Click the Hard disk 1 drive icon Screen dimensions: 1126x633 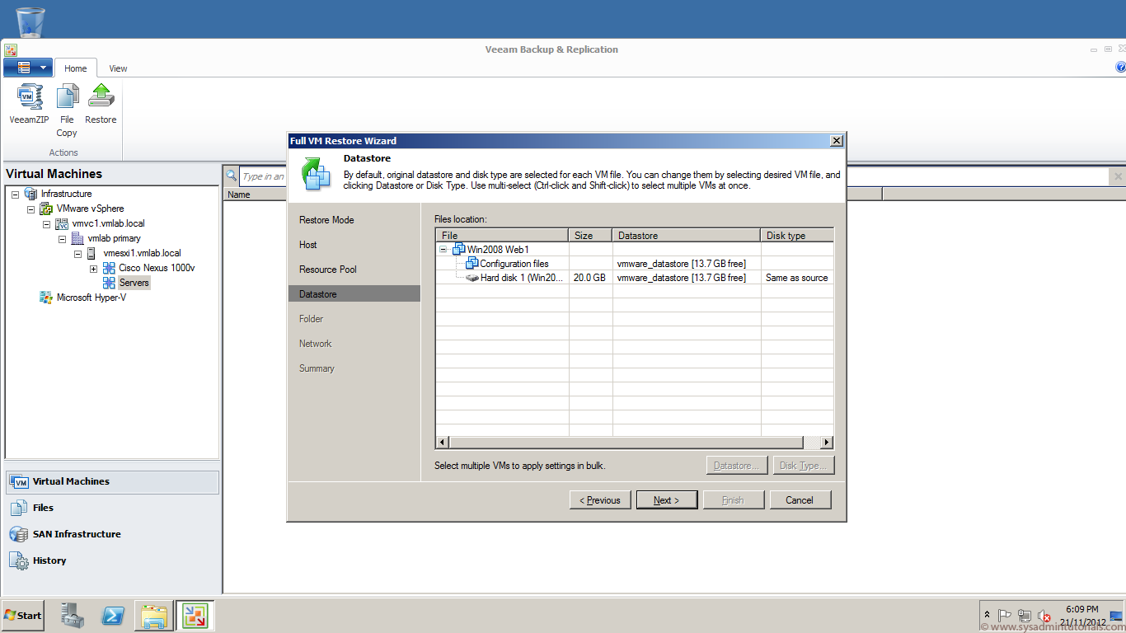tap(472, 278)
